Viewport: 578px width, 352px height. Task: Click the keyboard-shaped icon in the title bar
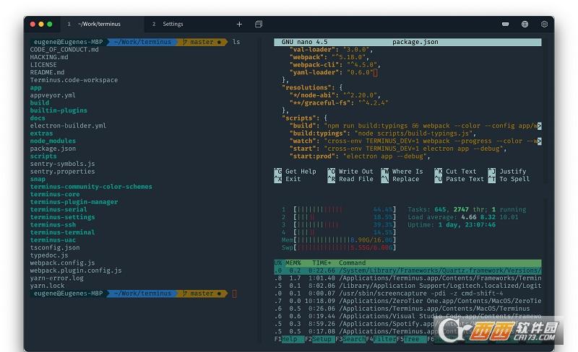pos(506,24)
